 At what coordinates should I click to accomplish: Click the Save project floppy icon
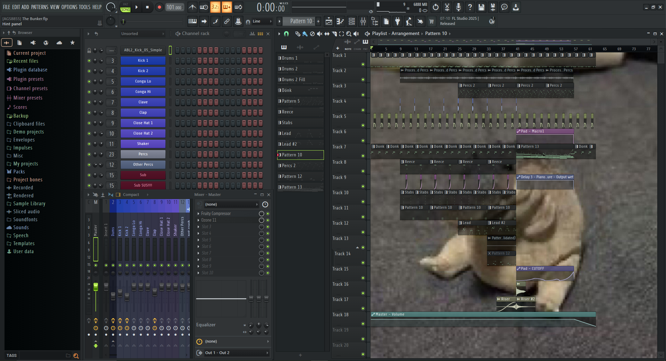click(481, 7)
